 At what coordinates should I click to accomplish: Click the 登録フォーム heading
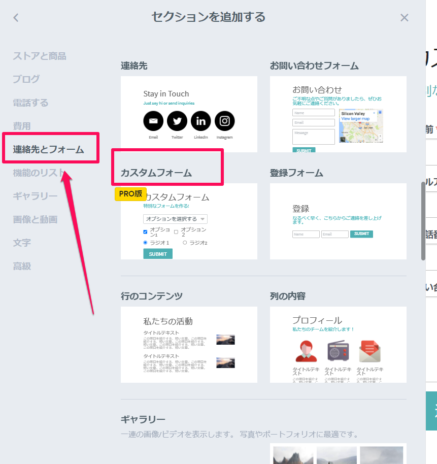[296, 173]
